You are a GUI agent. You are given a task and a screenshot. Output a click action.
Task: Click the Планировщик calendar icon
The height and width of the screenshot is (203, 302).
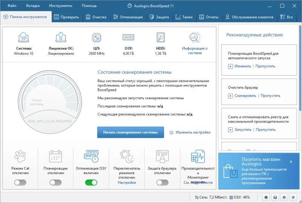[x=55, y=156]
